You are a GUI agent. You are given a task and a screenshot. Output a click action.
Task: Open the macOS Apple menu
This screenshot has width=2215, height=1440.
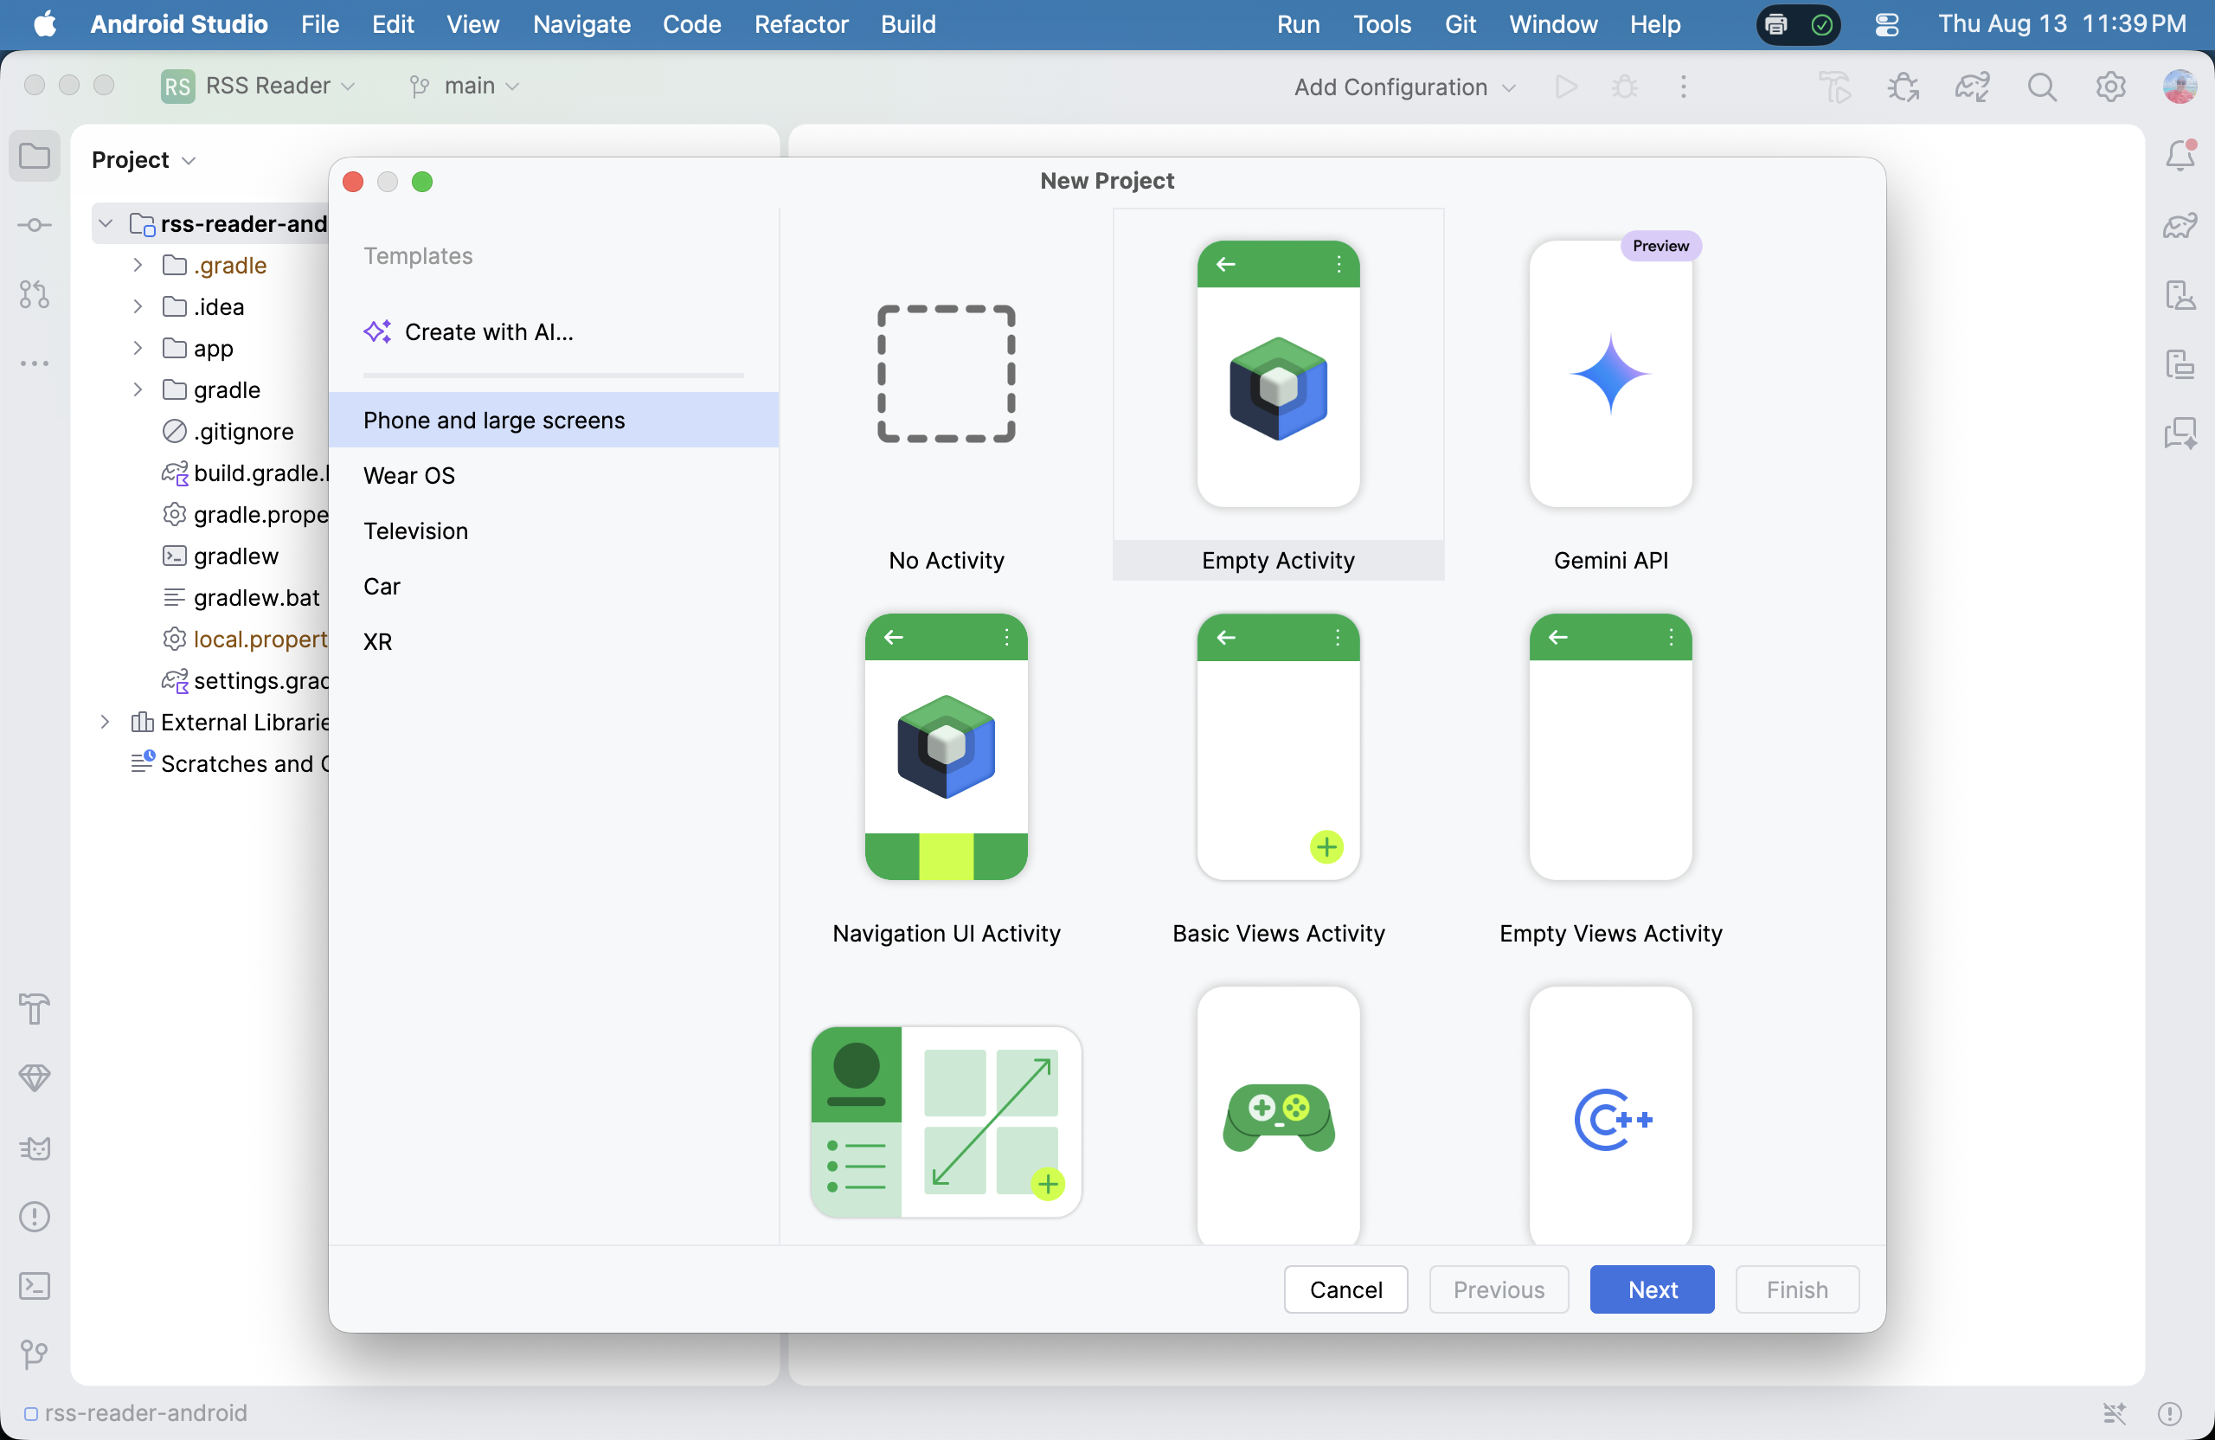click(44, 24)
